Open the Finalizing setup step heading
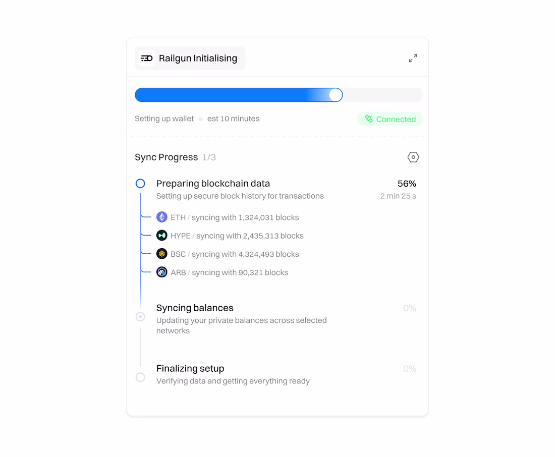The width and height of the screenshot is (555, 457). coord(190,369)
